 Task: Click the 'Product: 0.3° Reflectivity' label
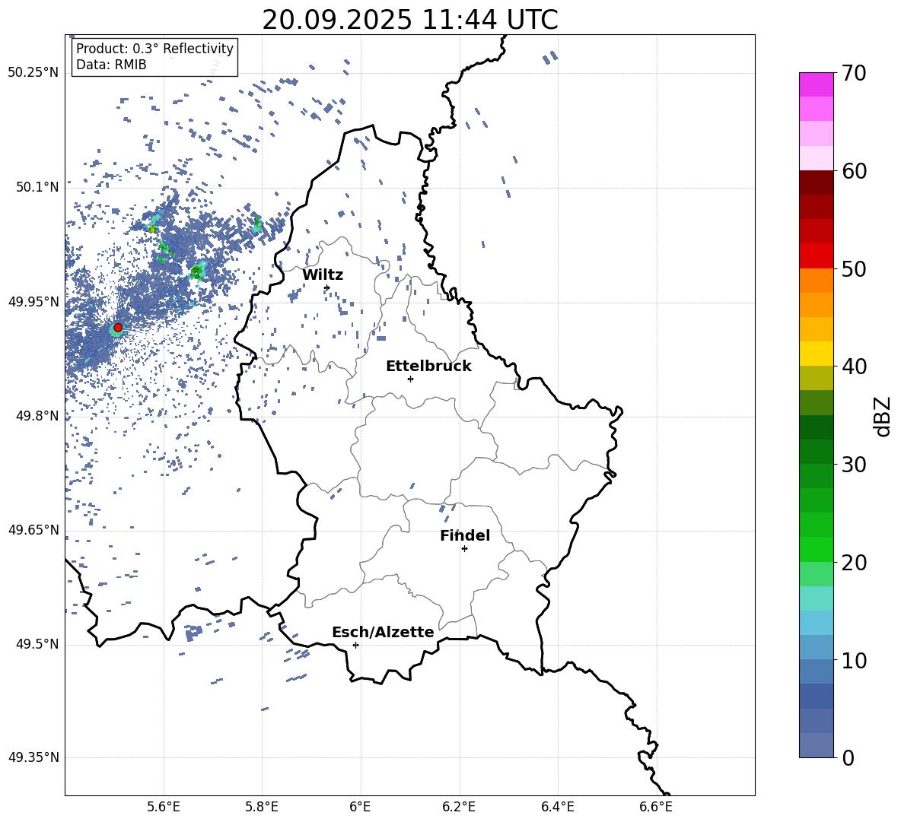point(154,49)
